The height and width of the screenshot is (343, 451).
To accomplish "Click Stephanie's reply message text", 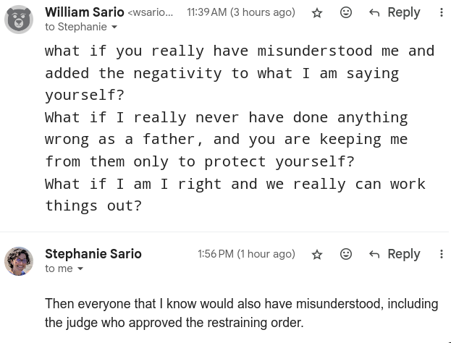I will click(x=241, y=313).
